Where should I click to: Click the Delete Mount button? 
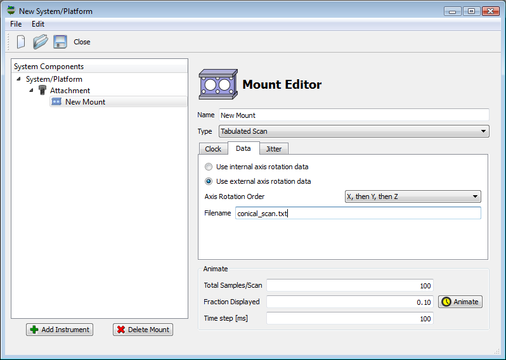click(x=143, y=330)
